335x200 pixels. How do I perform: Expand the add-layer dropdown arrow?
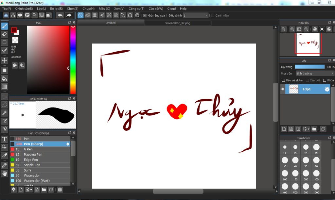pyautogui.click(x=309, y=129)
